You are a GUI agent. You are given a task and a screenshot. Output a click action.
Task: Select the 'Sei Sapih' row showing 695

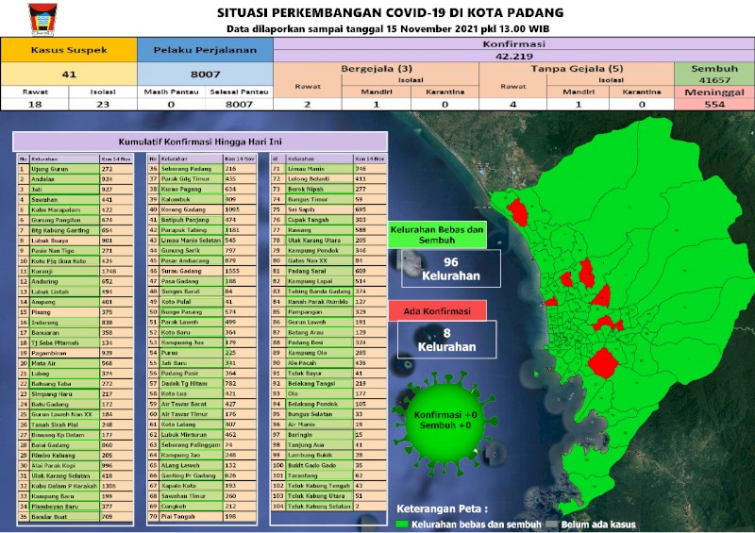[328, 209]
